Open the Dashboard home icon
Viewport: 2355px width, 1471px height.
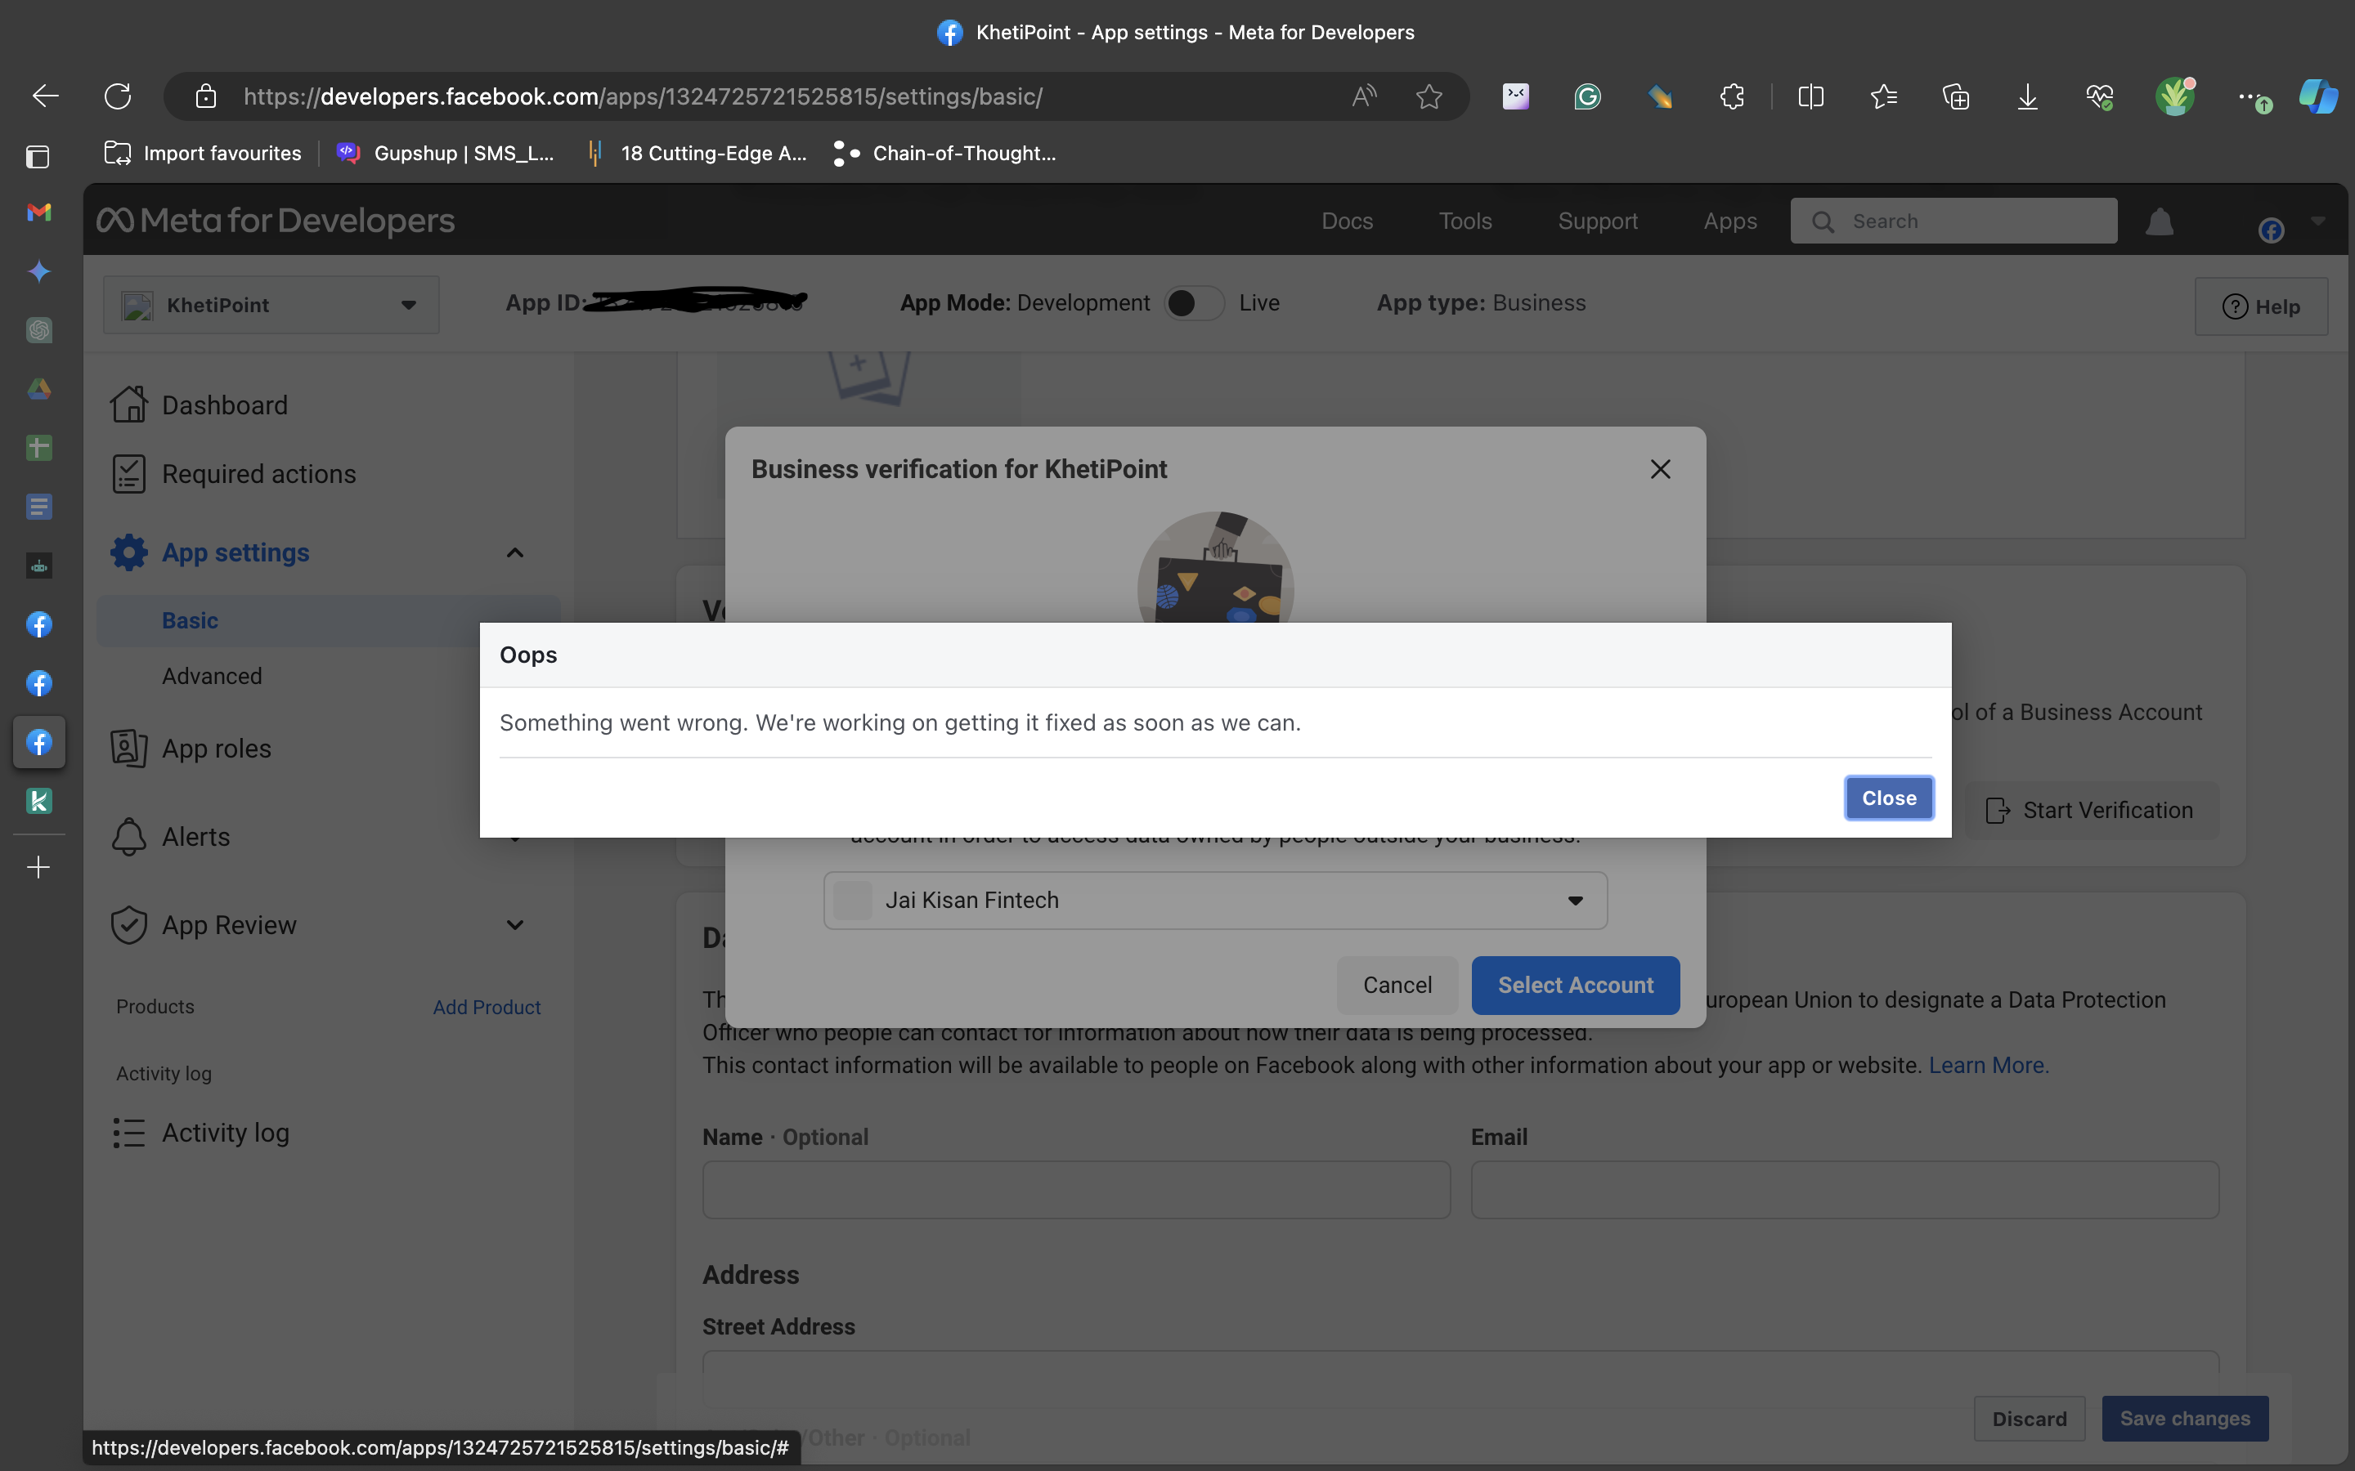point(128,405)
